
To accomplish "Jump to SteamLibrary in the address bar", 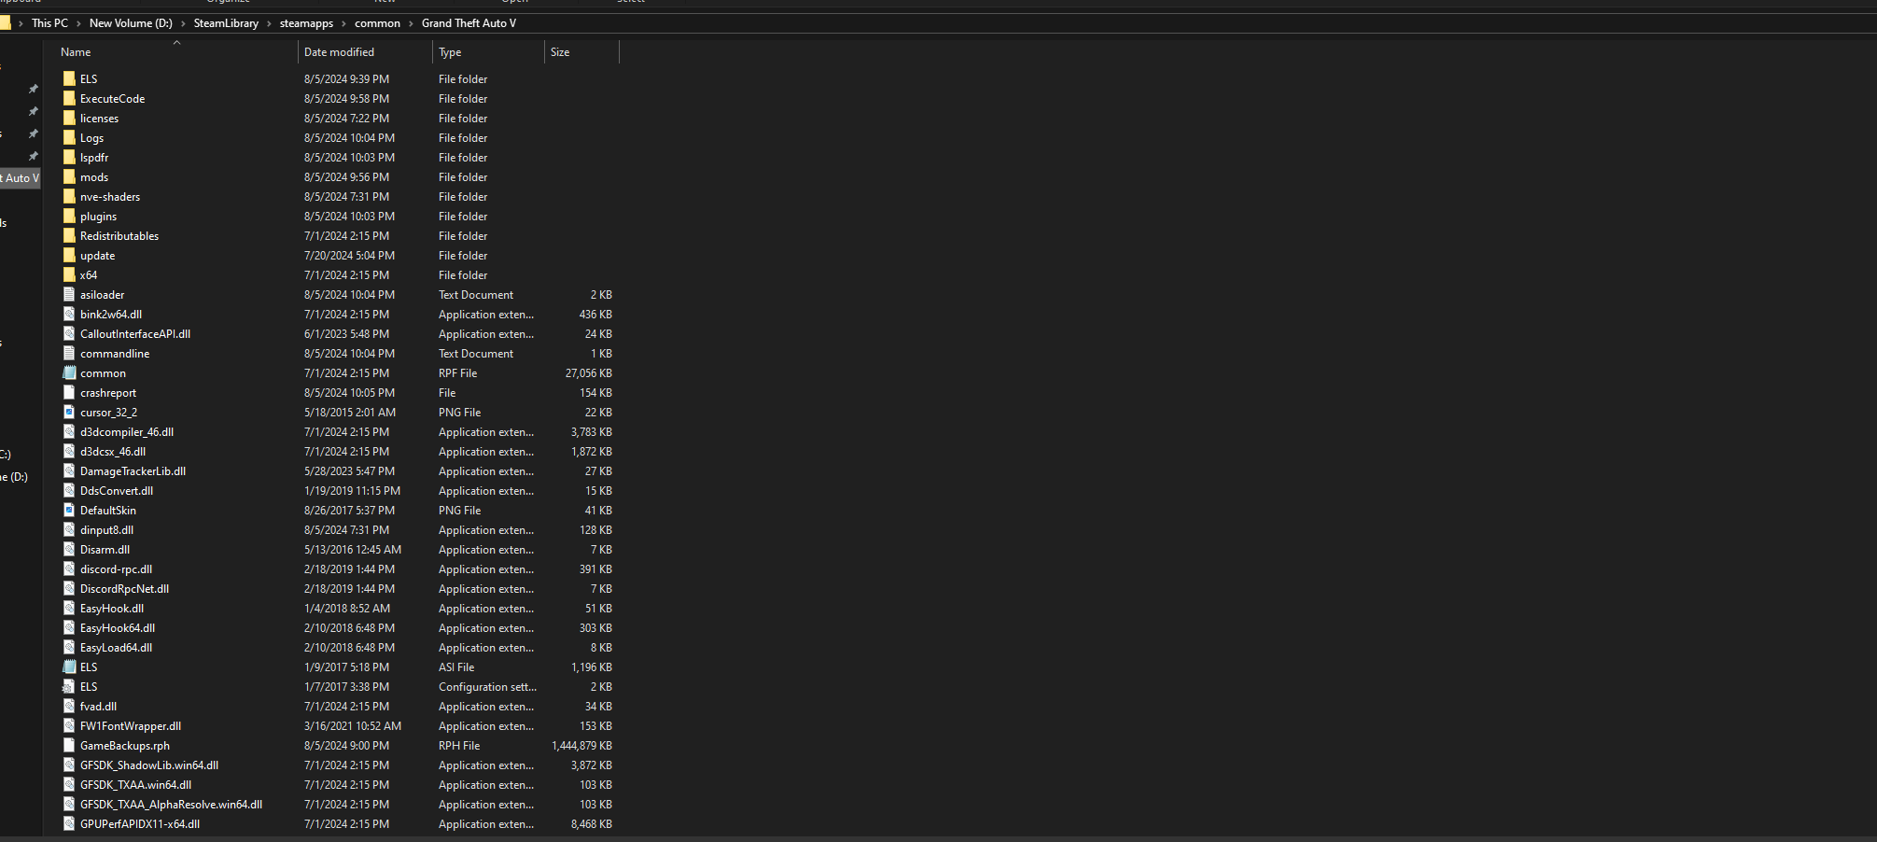I will coord(226,23).
